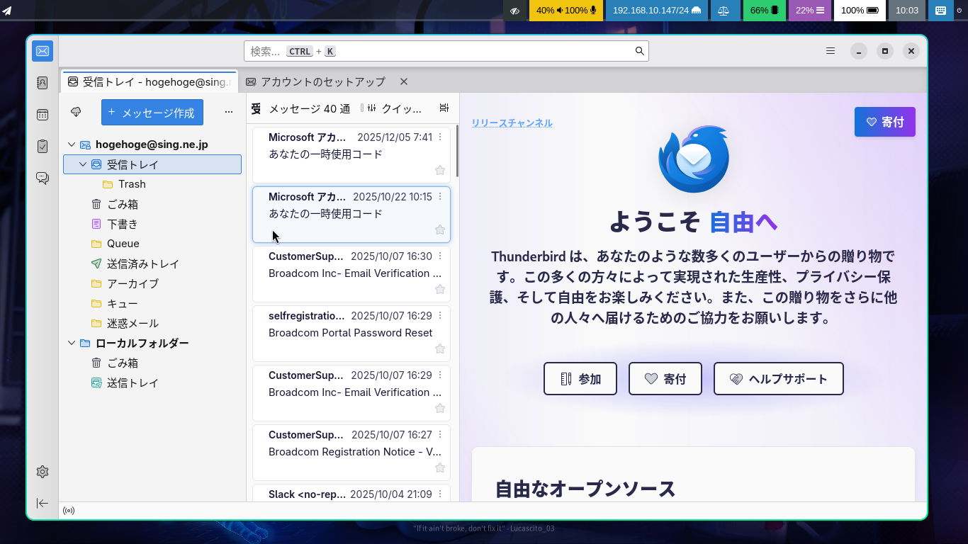
Task: Star the CustomerSup 16:30 message
Action: 440,289
